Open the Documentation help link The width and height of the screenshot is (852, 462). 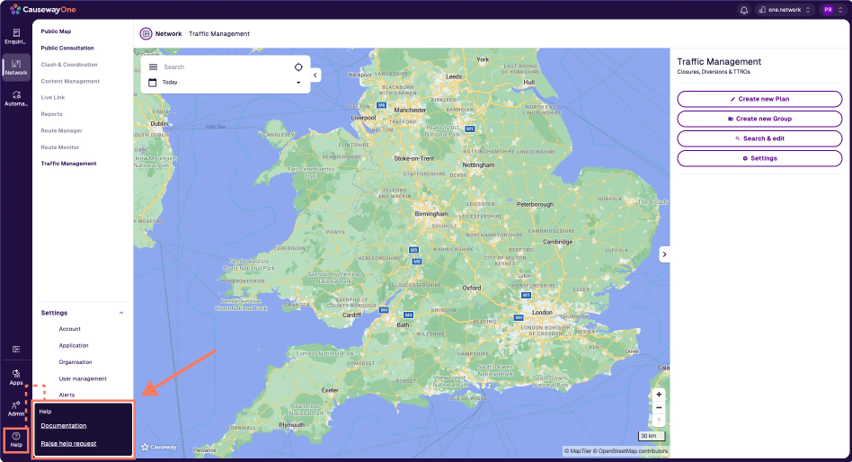click(x=64, y=425)
